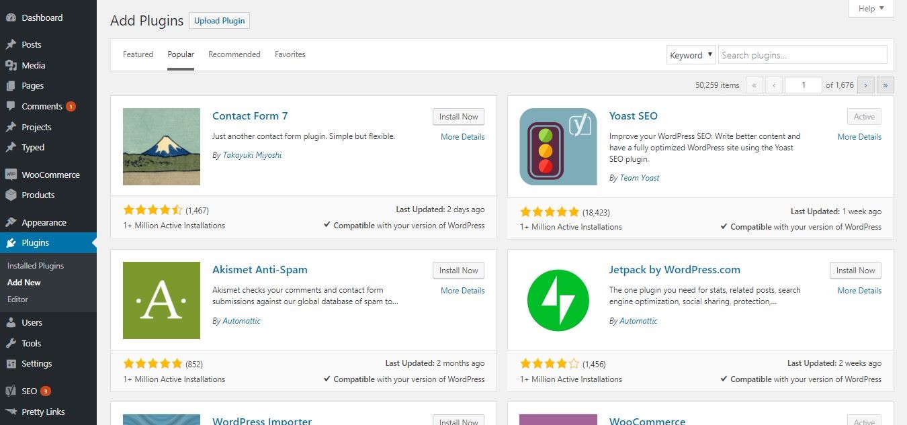Click the Dashboard gauge icon in sidebar
Viewport: 907px width, 425px height.
pos(11,17)
